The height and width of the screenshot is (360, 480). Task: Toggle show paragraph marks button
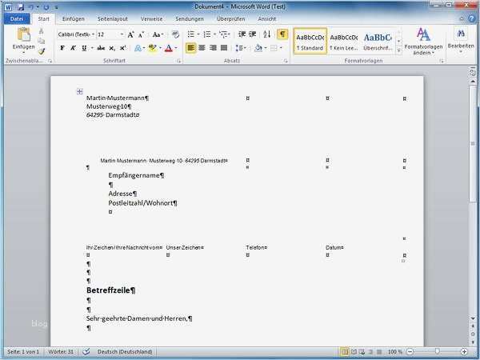(282, 34)
